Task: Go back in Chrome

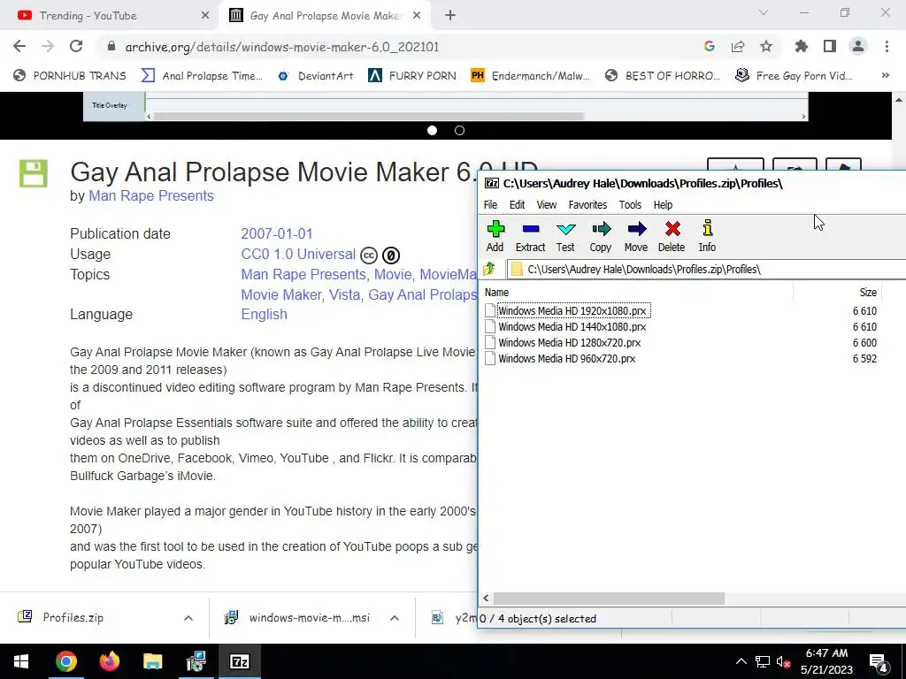Action: [19, 46]
